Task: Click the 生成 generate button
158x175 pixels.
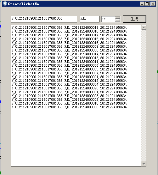Action: 134,19
